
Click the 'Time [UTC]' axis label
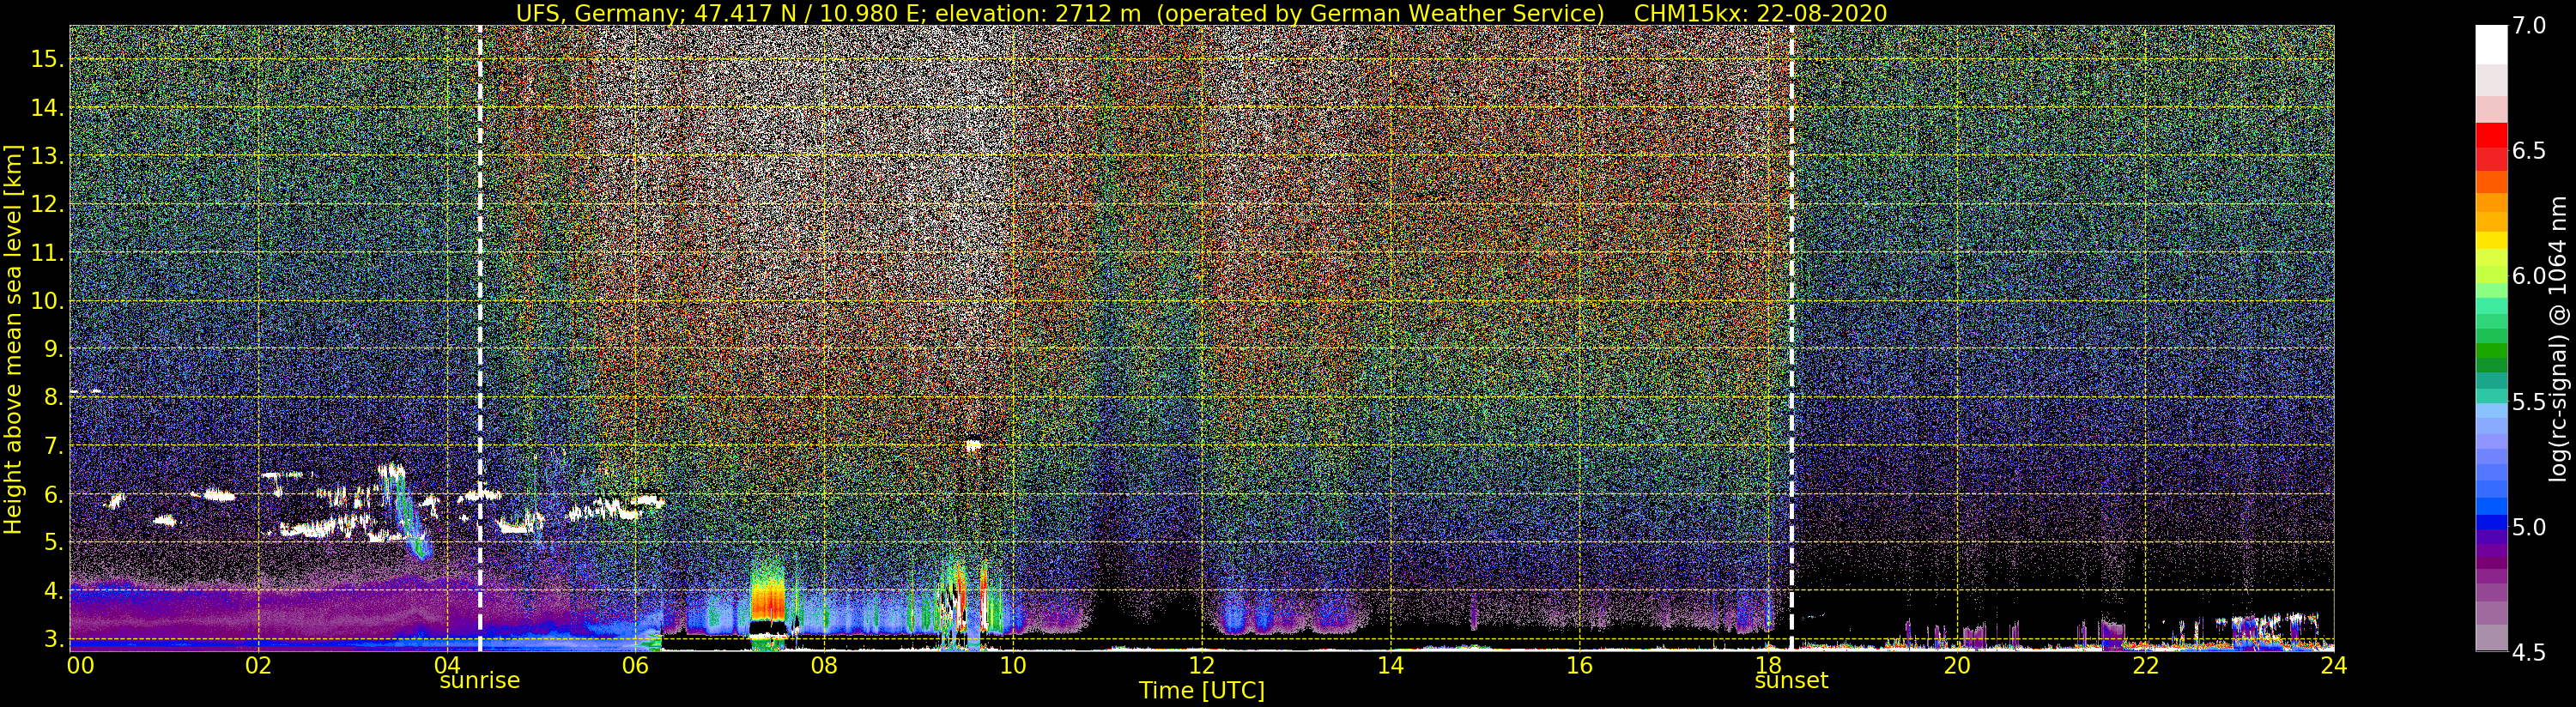[1202, 691]
